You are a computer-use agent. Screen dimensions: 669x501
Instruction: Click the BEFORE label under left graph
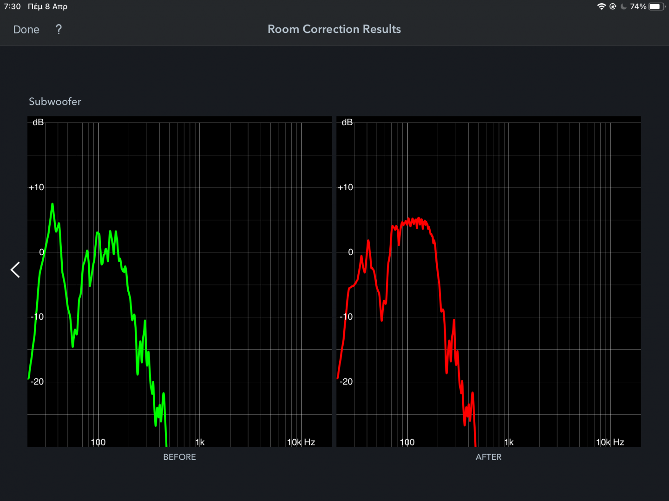pos(179,457)
